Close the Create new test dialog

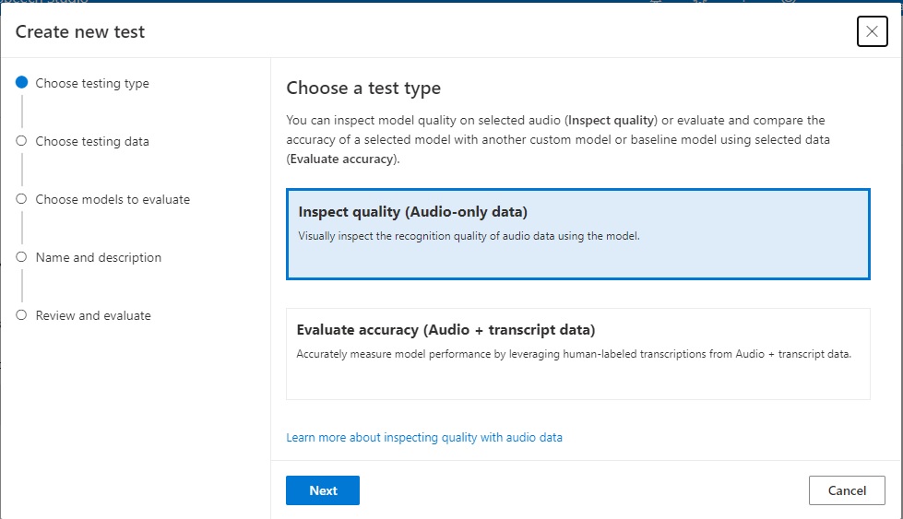click(x=872, y=31)
